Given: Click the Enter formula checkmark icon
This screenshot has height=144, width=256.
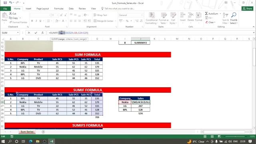Looking at the screenshot, I should [36, 33].
